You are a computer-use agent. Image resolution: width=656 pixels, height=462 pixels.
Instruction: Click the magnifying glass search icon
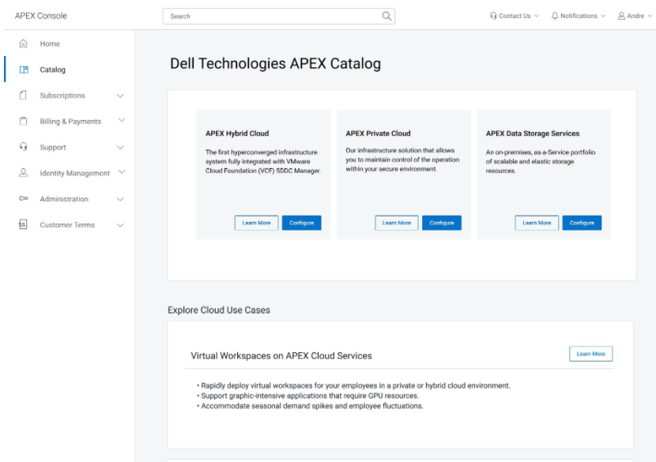[x=386, y=16]
